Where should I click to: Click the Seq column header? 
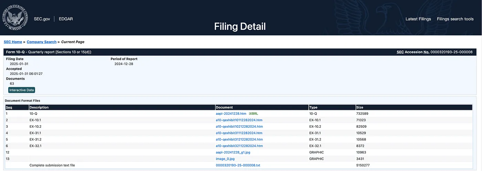pyautogui.click(x=9, y=107)
